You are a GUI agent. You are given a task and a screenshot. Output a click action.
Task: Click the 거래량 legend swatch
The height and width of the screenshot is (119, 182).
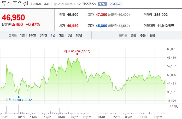[171, 106]
